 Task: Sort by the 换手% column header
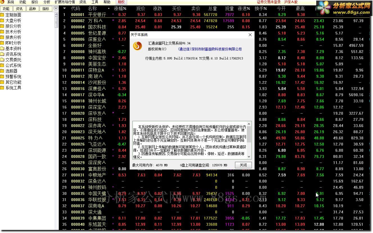point(261,9)
